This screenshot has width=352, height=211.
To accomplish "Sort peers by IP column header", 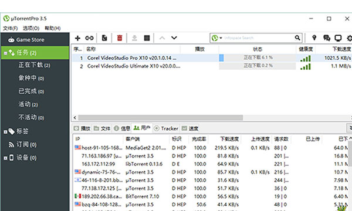I will pos(98,139).
